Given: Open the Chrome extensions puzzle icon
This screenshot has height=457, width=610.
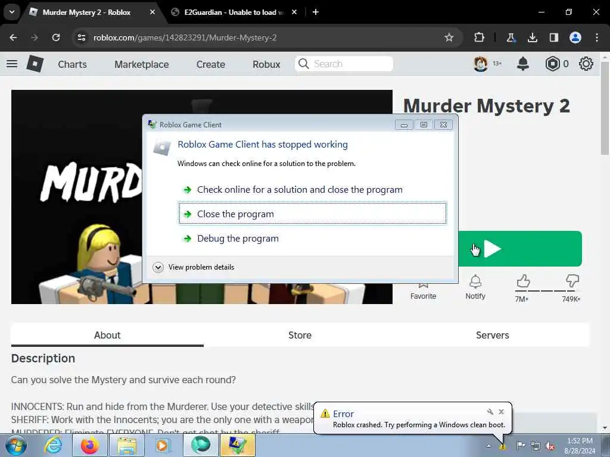Looking at the screenshot, I should point(479,37).
